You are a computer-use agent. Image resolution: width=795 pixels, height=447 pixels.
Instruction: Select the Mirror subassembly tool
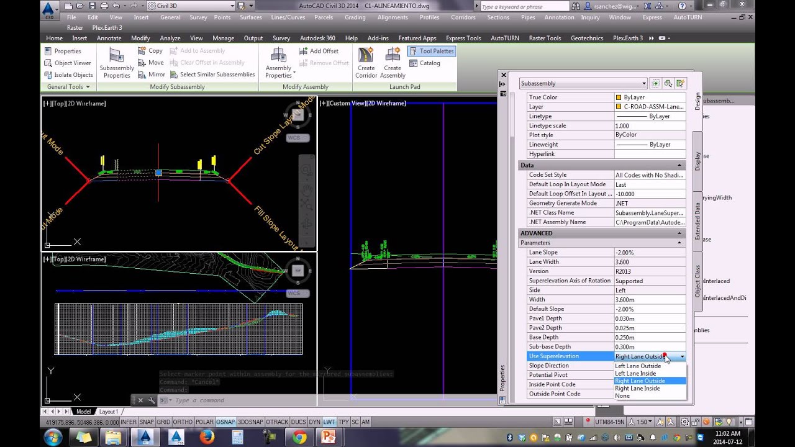tap(152, 74)
